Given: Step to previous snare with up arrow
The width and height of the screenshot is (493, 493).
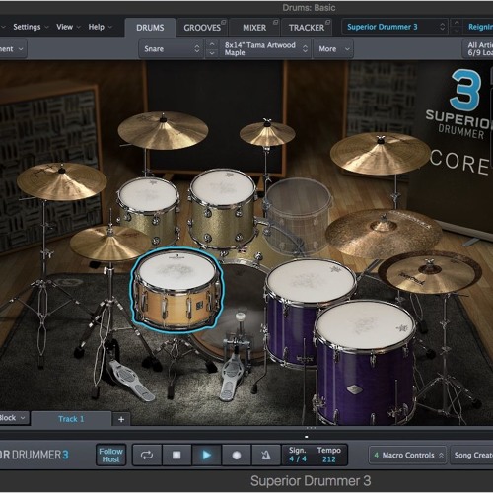Looking at the screenshot, I should click(x=212, y=44).
